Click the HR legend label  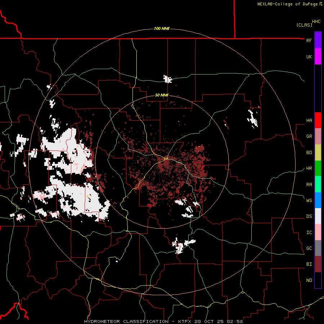(309, 168)
